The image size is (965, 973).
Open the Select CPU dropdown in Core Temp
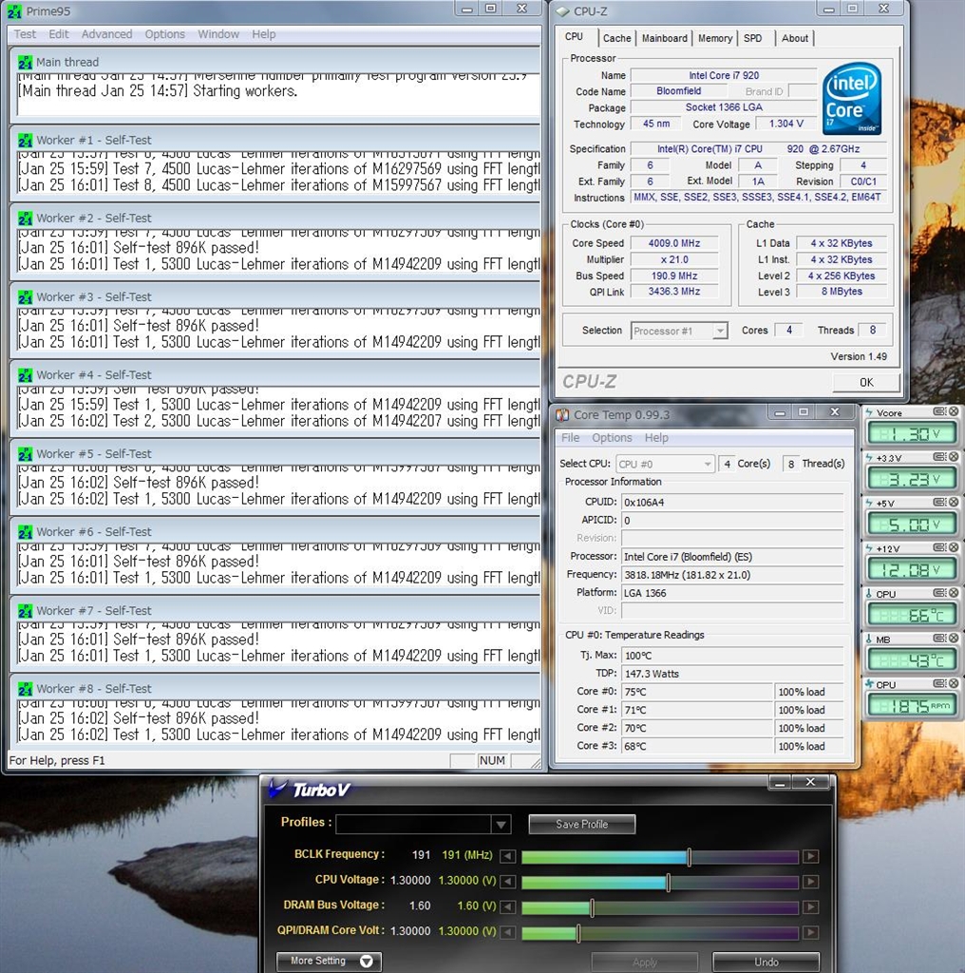point(707,464)
